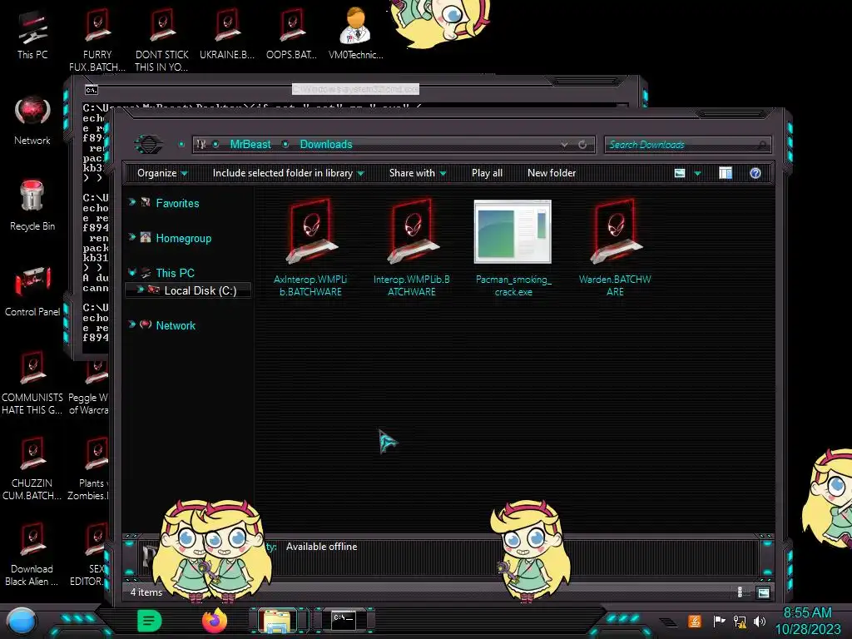Click the Explorer back navigation button
This screenshot has height=639, width=852.
click(148, 145)
